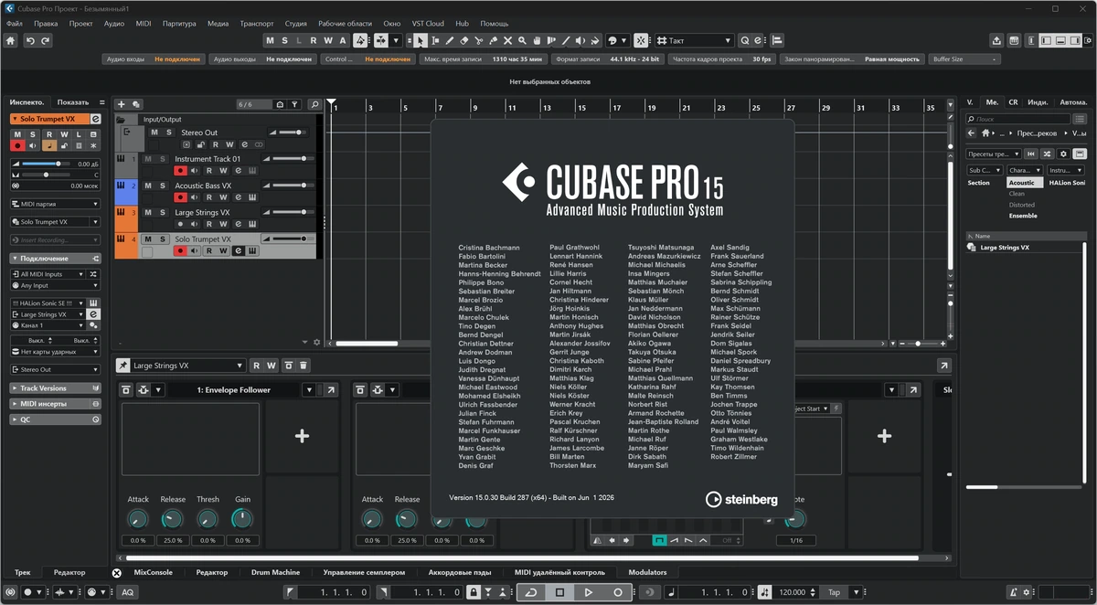This screenshot has height=605, width=1097.
Task: Click the Add Track plus icon
Action: tap(121, 105)
